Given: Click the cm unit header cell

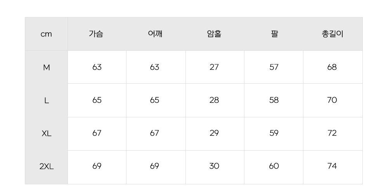Looking at the screenshot, I should (x=46, y=34).
